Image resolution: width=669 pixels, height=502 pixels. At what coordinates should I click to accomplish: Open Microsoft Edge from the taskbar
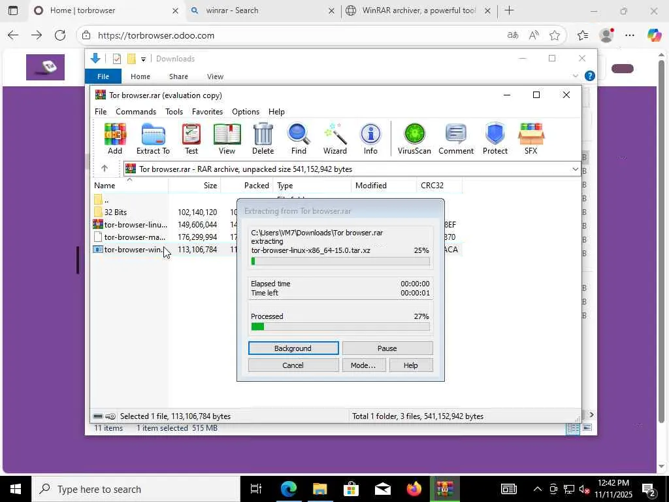(288, 489)
